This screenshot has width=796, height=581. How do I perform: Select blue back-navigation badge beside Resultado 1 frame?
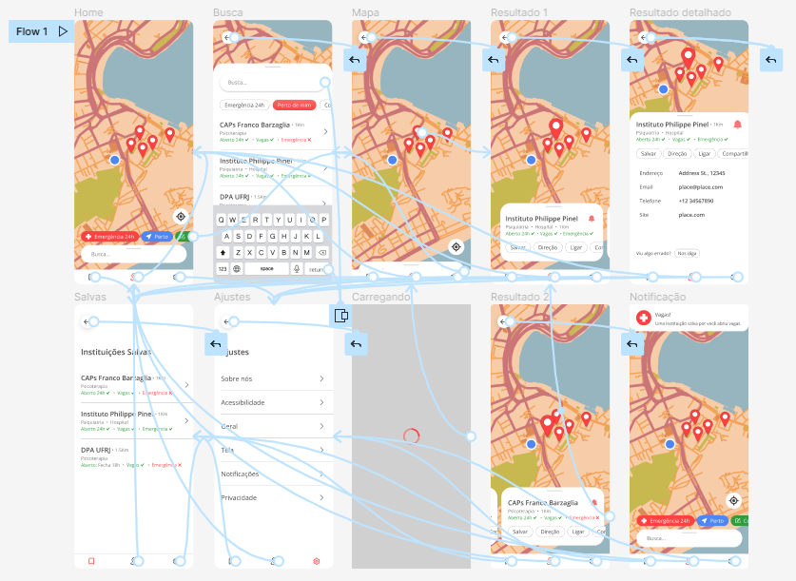click(494, 60)
